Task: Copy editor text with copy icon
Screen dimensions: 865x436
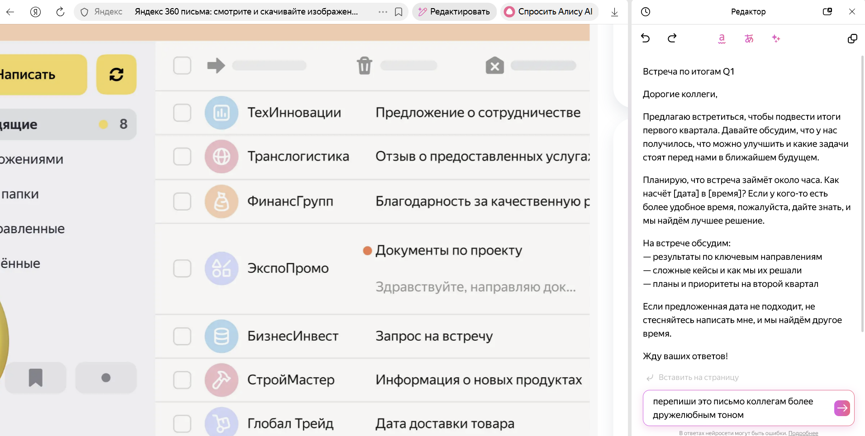Action: [x=852, y=38]
